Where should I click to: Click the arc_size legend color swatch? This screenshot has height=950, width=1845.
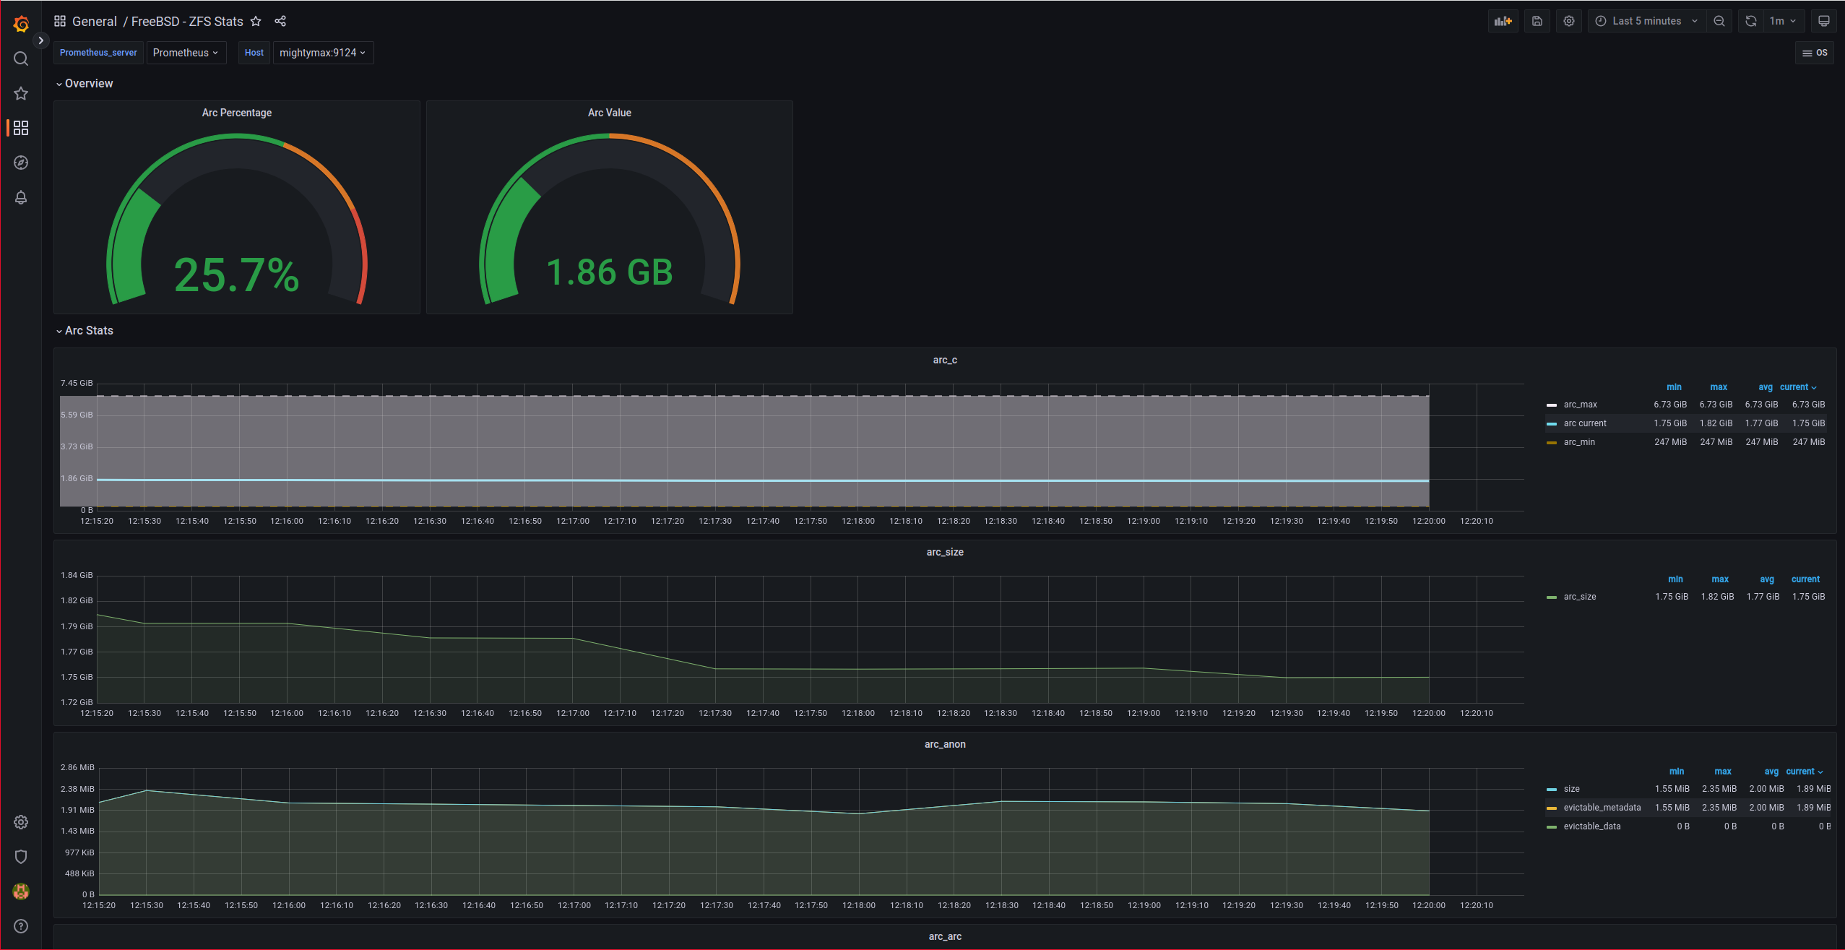pos(1551,597)
